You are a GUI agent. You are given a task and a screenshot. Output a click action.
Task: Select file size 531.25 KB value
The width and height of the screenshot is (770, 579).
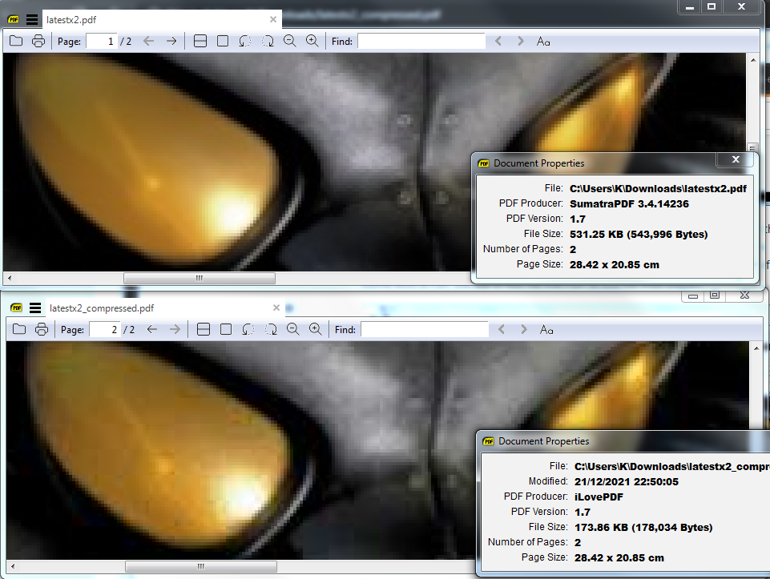tap(639, 234)
